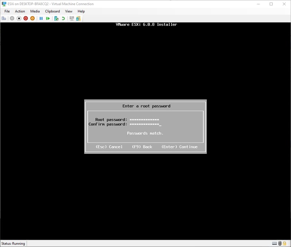Click the Enhanced Session toolbar icon
Screen dimensions: 291x247
[72, 18]
